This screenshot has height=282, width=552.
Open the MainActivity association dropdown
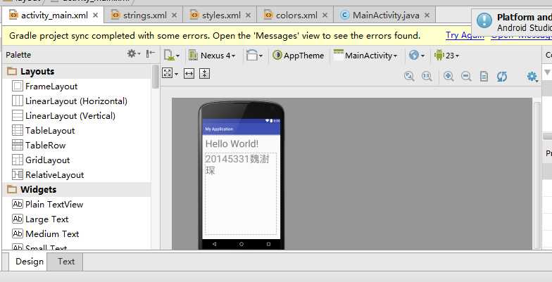[x=365, y=56]
